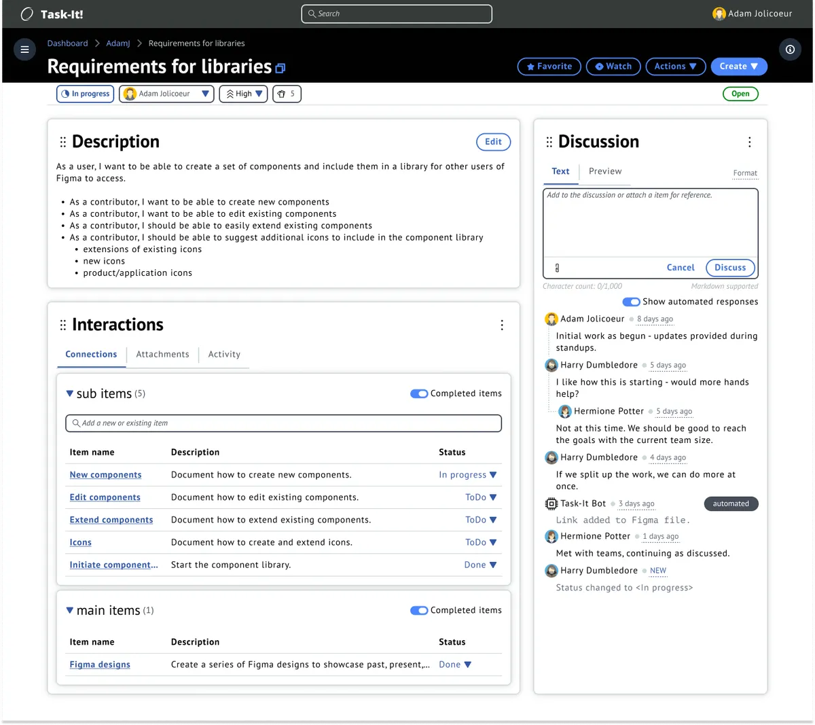Disable Show automated responses
Screen dimensions: 815x725
click(x=631, y=301)
